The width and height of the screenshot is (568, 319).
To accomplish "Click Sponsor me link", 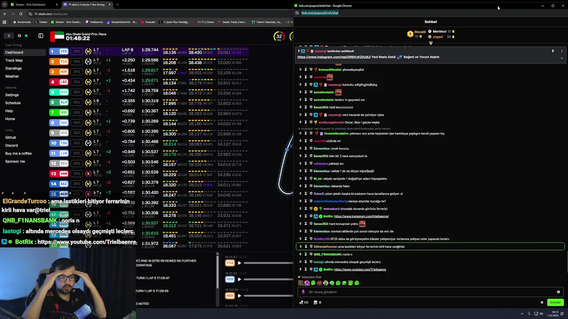I will 15,161.
